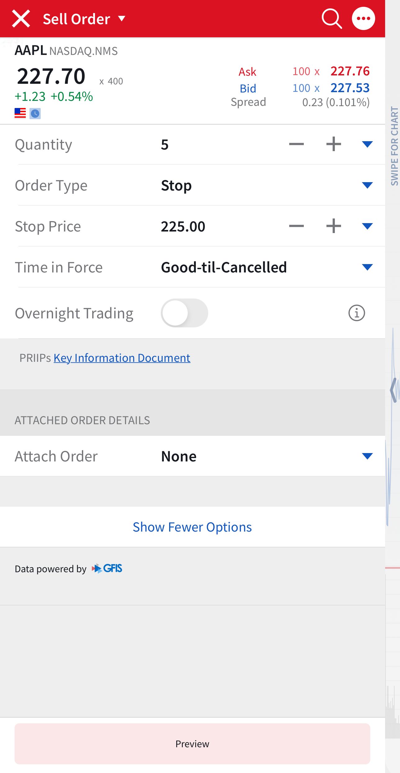Open the search magnifier icon
400x773 pixels.
tap(331, 19)
